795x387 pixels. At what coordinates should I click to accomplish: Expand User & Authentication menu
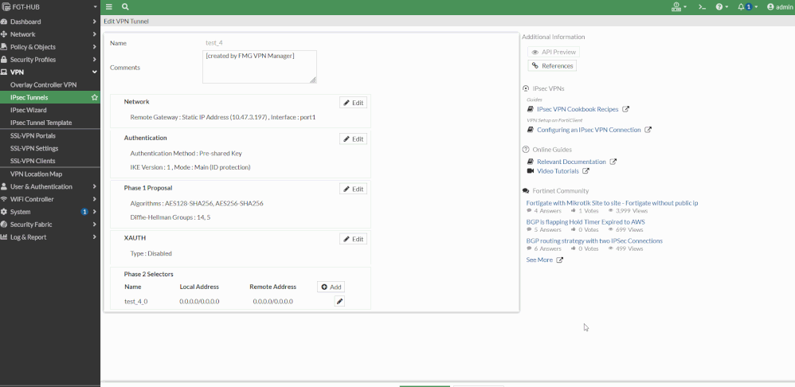49,186
